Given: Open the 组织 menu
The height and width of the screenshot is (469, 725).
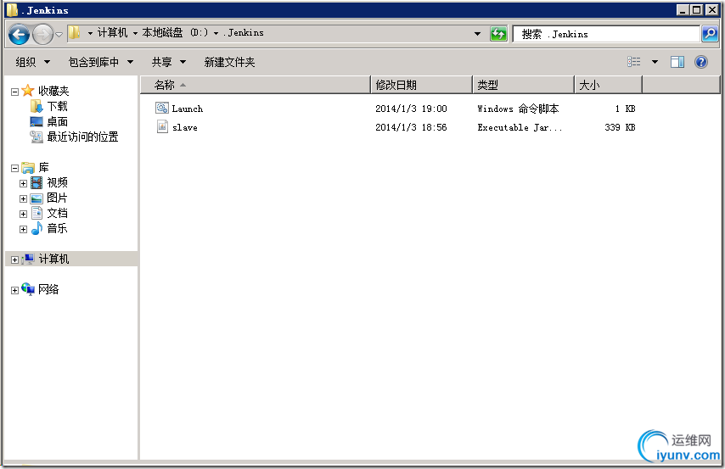Looking at the screenshot, I should 33,62.
